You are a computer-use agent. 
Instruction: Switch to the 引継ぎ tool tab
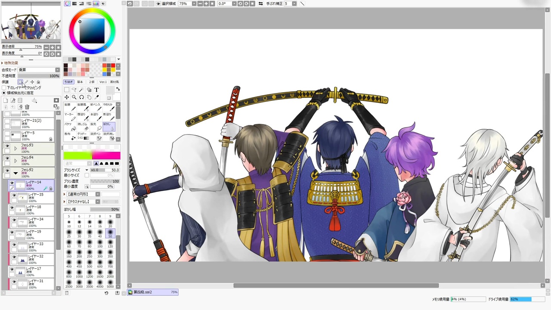pos(68,82)
